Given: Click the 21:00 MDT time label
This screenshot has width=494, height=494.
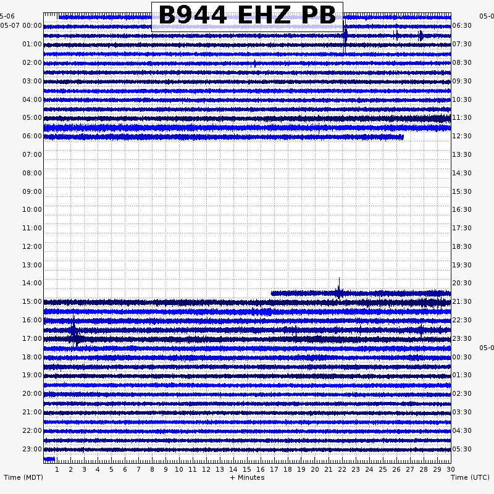Looking at the screenshot, I should [x=32, y=412].
